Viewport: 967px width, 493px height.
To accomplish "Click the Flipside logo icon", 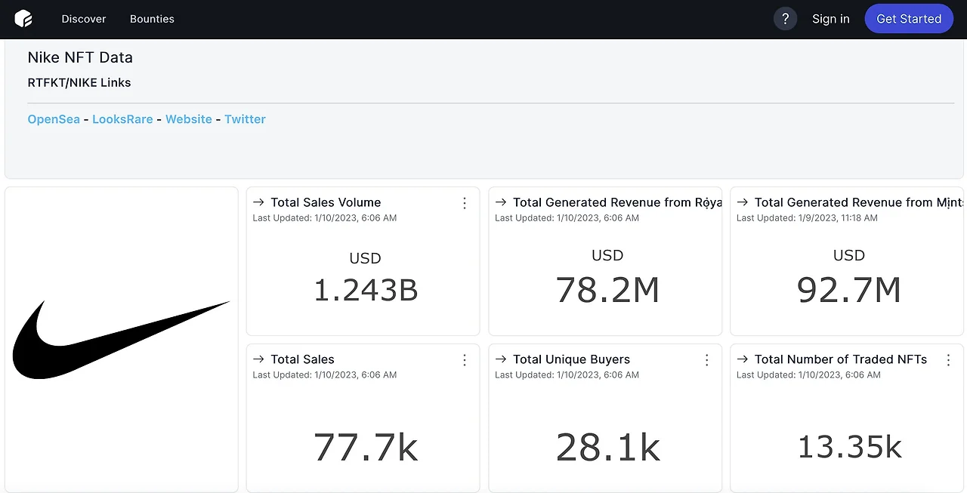I will 23,19.
